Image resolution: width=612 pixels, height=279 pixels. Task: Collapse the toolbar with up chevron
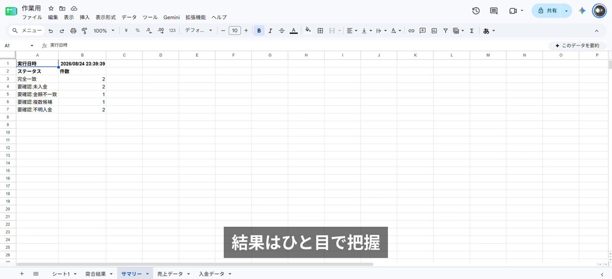pyautogui.click(x=596, y=31)
